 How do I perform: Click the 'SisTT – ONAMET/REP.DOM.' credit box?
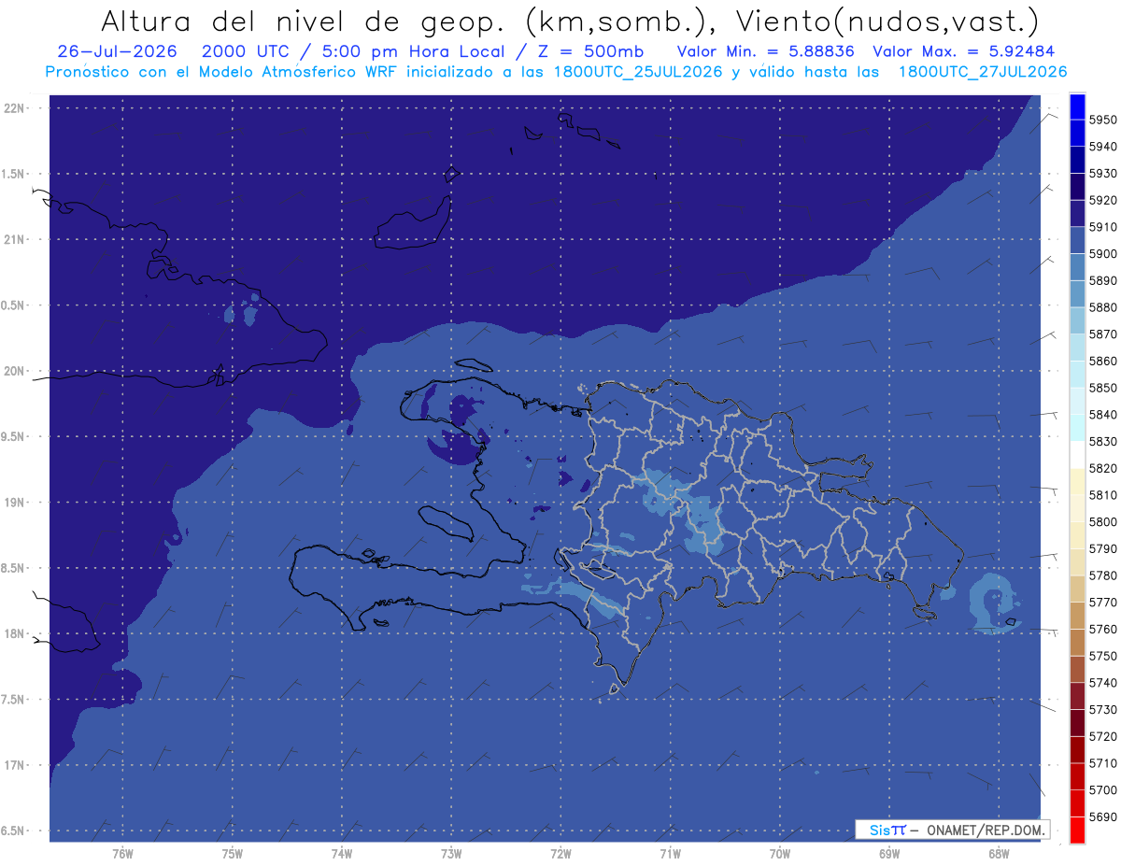coord(952,830)
